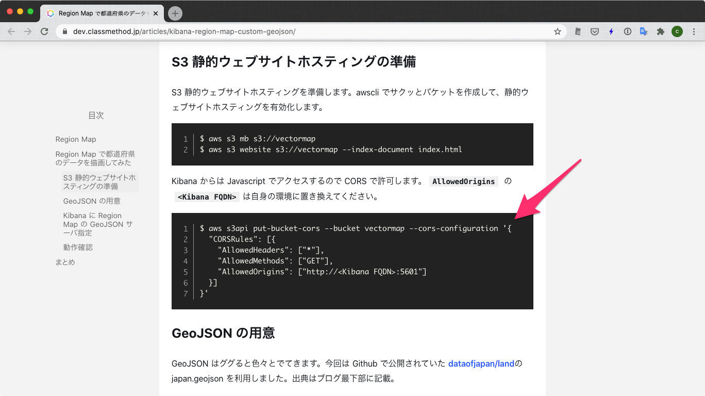Screen dimensions: 705x396
Task: Select the Region Map heading in the sidebar
Action: click(75, 139)
